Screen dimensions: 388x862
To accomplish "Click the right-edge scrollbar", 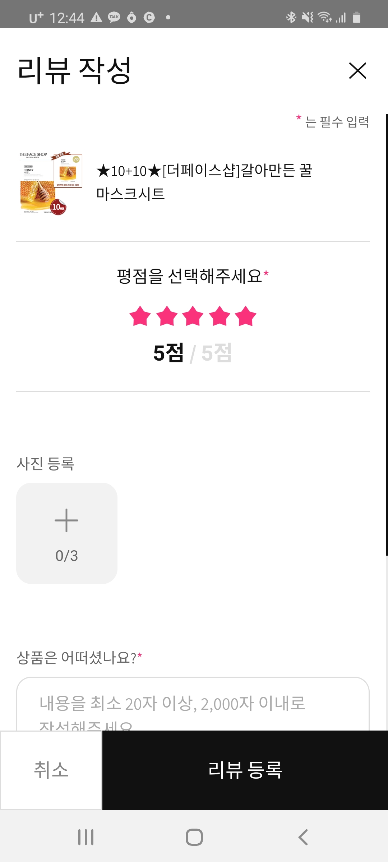I will pyautogui.click(x=387, y=335).
